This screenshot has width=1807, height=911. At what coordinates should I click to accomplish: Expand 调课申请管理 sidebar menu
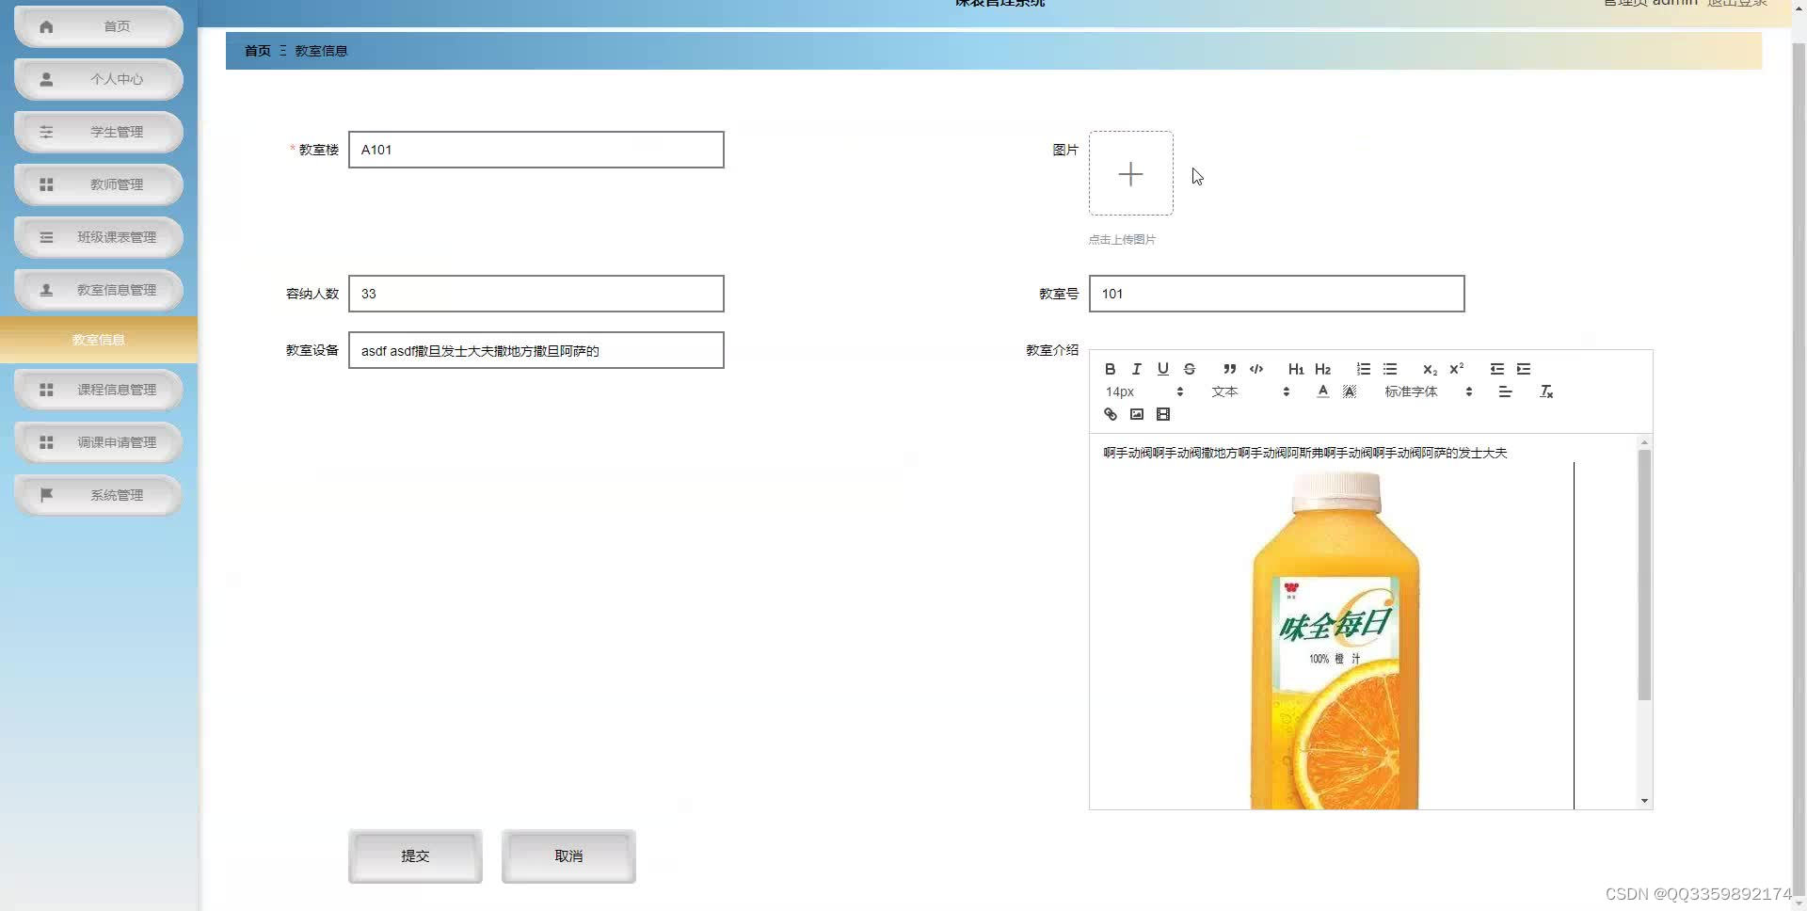point(99,442)
